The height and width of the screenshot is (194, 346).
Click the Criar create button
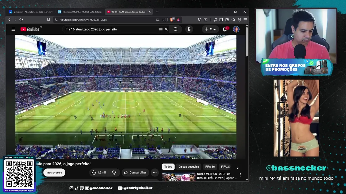[x=210, y=29]
